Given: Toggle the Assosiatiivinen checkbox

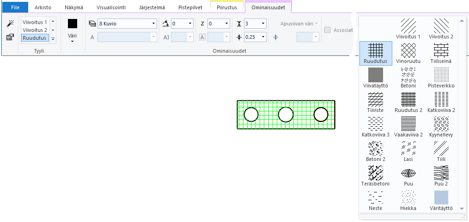Looking at the screenshot, I should click(x=328, y=30).
